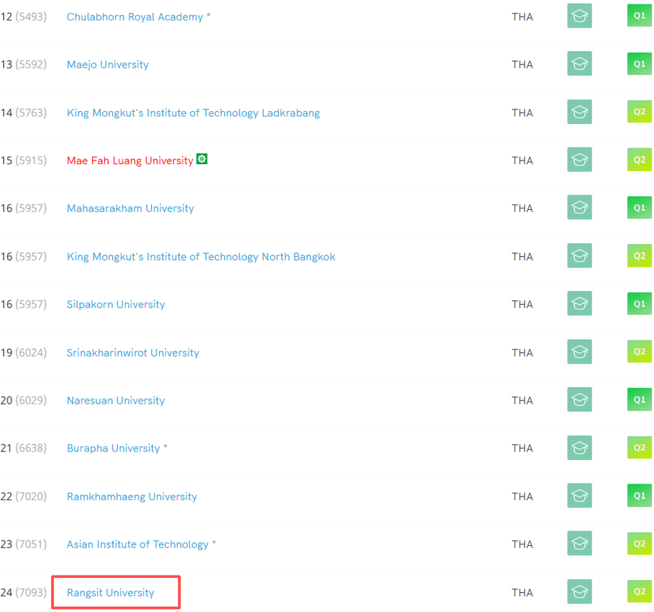This screenshot has height=612, width=654.
Task: Click graduation cap icon for Chulabhorn Royal Academy
Action: point(579,16)
